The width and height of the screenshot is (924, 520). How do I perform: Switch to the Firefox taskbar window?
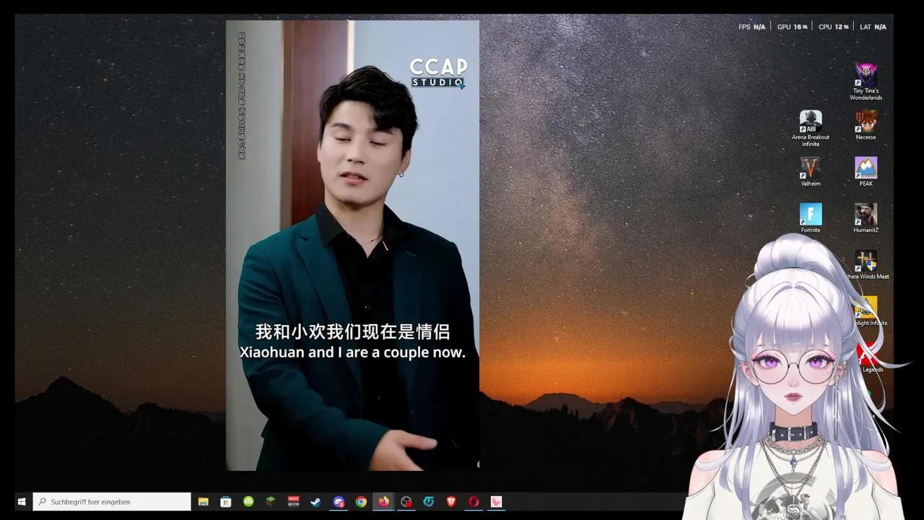pyautogui.click(x=383, y=502)
